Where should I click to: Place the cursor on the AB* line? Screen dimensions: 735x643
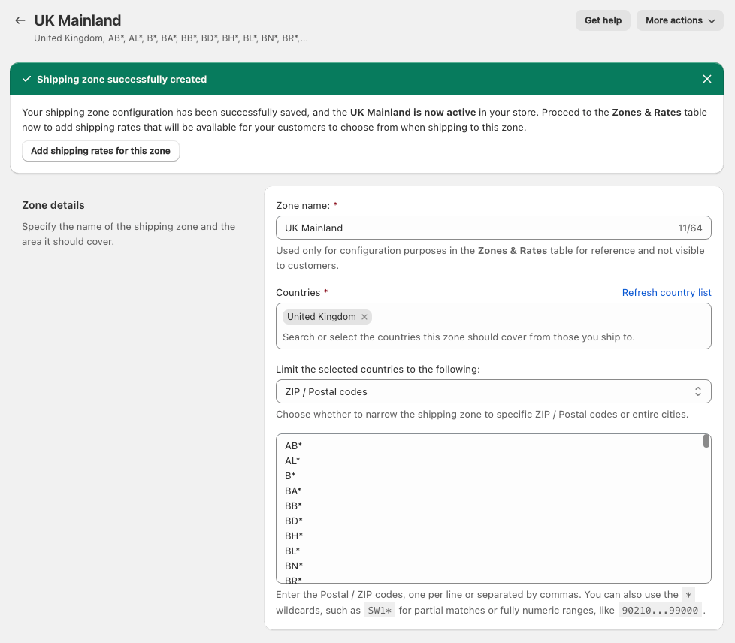click(294, 445)
